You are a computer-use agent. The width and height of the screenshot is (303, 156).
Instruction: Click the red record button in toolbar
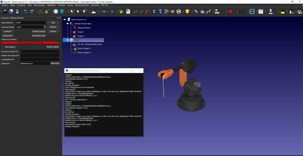[x=230, y=11]
